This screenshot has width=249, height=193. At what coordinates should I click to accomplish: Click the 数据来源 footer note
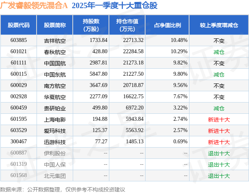point(63,190)
